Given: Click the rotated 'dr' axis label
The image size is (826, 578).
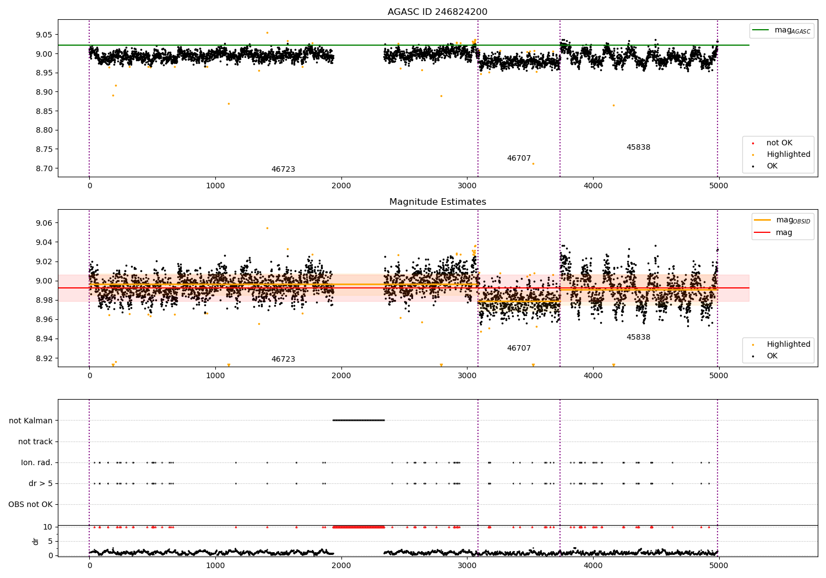Looking at the screenshot, I should point(36,541).
